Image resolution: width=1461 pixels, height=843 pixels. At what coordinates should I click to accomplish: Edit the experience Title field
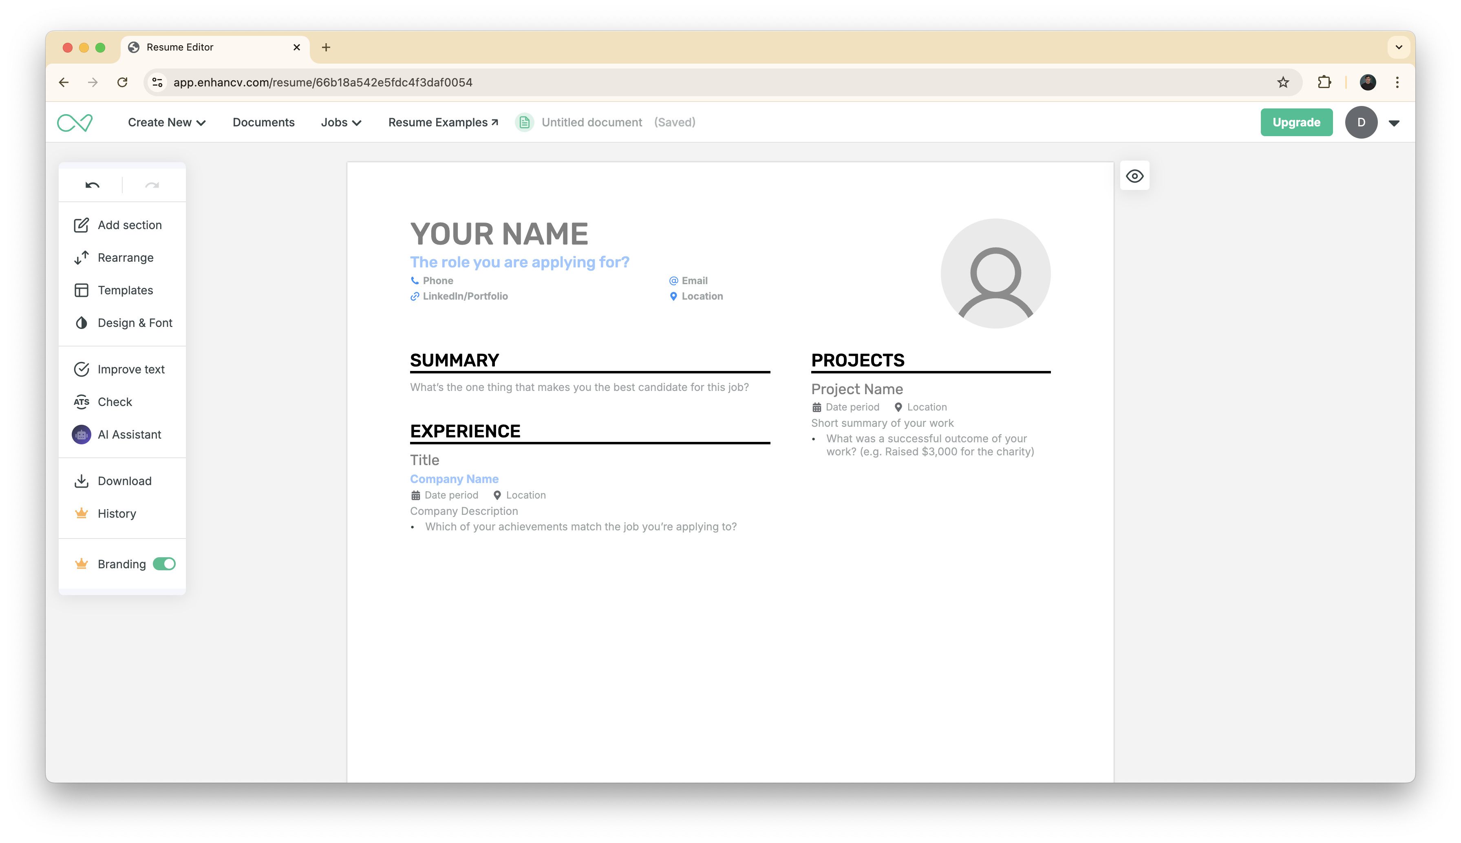click(424, 460)
